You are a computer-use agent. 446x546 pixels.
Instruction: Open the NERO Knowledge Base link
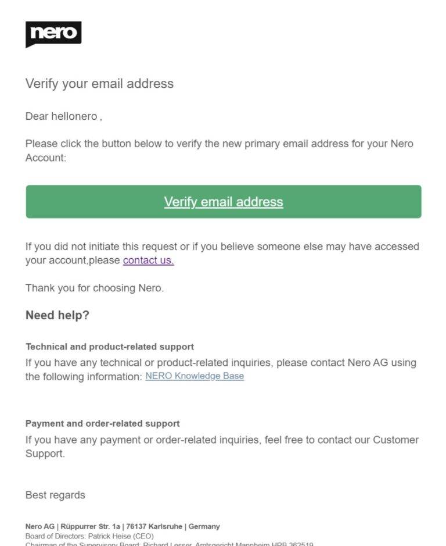195,376
